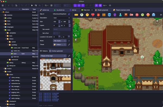The width and height of the screenshot is (163, 107).
Task: Toggle the first purple layer visibility button
Action: [x=75, y=5]
